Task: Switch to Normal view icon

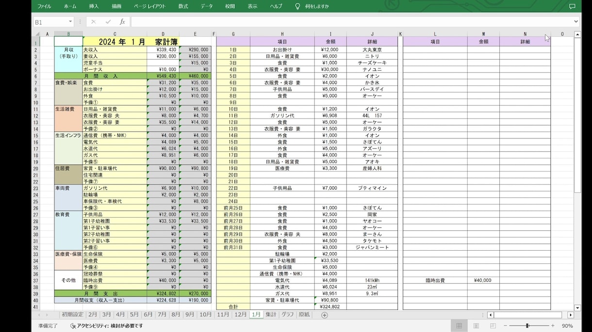Action: click(x=459, y=326)
